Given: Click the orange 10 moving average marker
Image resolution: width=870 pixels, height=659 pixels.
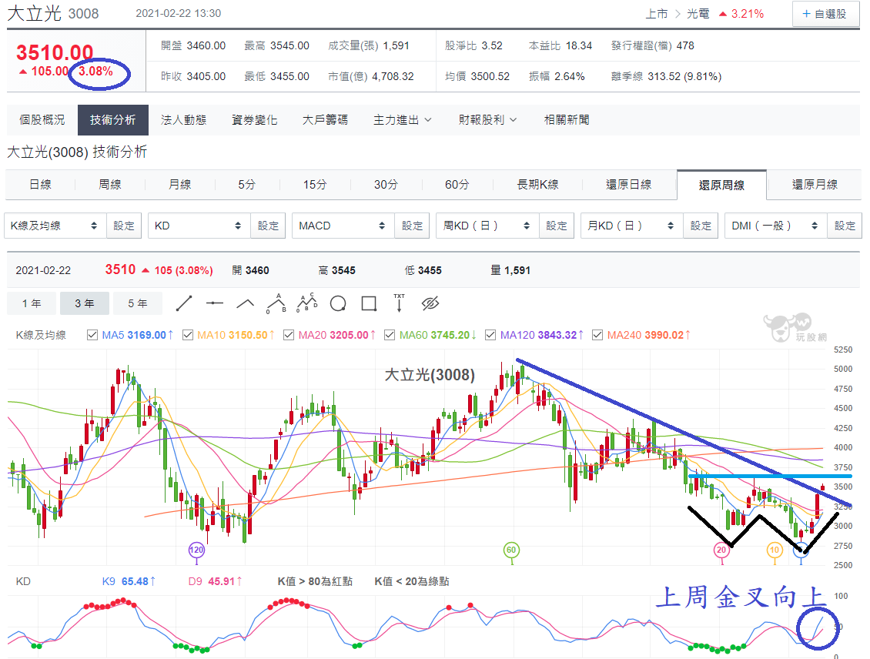Looking at the screenshot, I should pos(775,550).
